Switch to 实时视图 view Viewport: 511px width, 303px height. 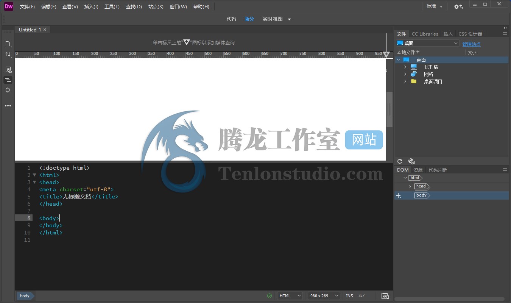(x=273, y=19)
